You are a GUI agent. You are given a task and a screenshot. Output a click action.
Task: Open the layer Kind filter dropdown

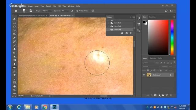149,63
